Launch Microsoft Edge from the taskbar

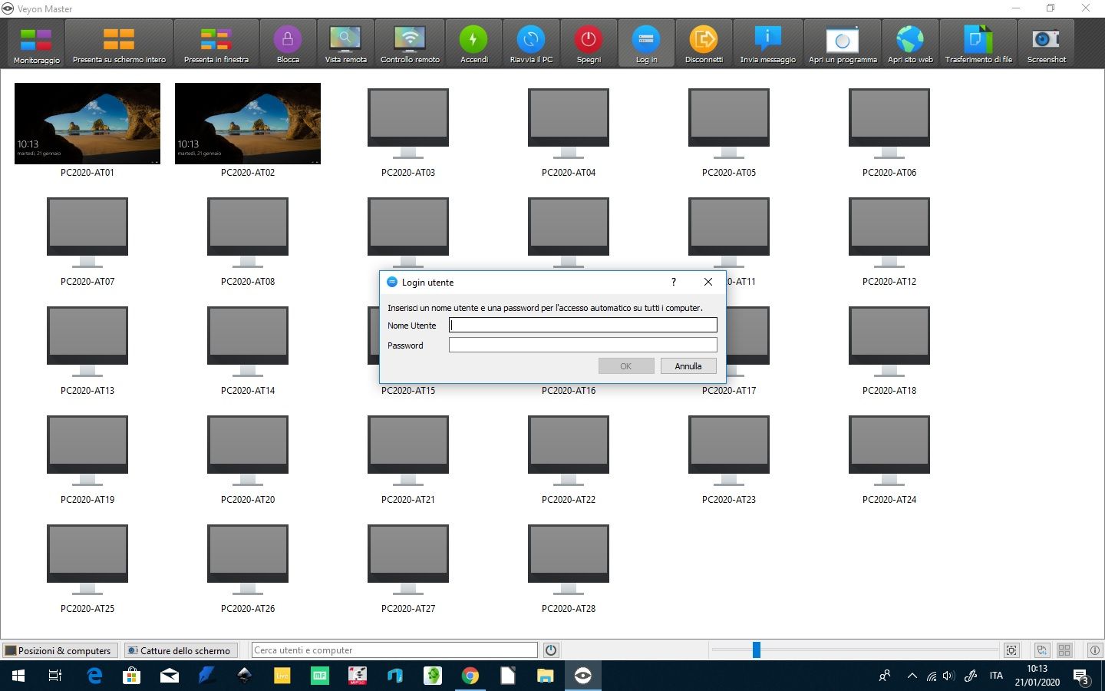[94, 676]
